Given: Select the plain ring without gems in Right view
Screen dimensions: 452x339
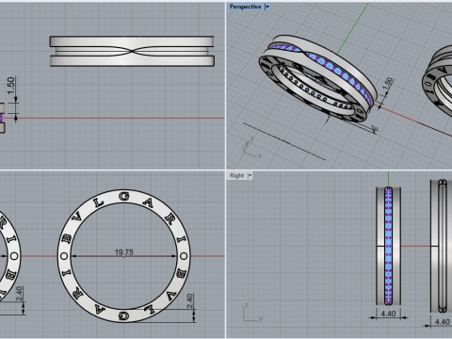Looking at the screenshot, I should 442,246.
